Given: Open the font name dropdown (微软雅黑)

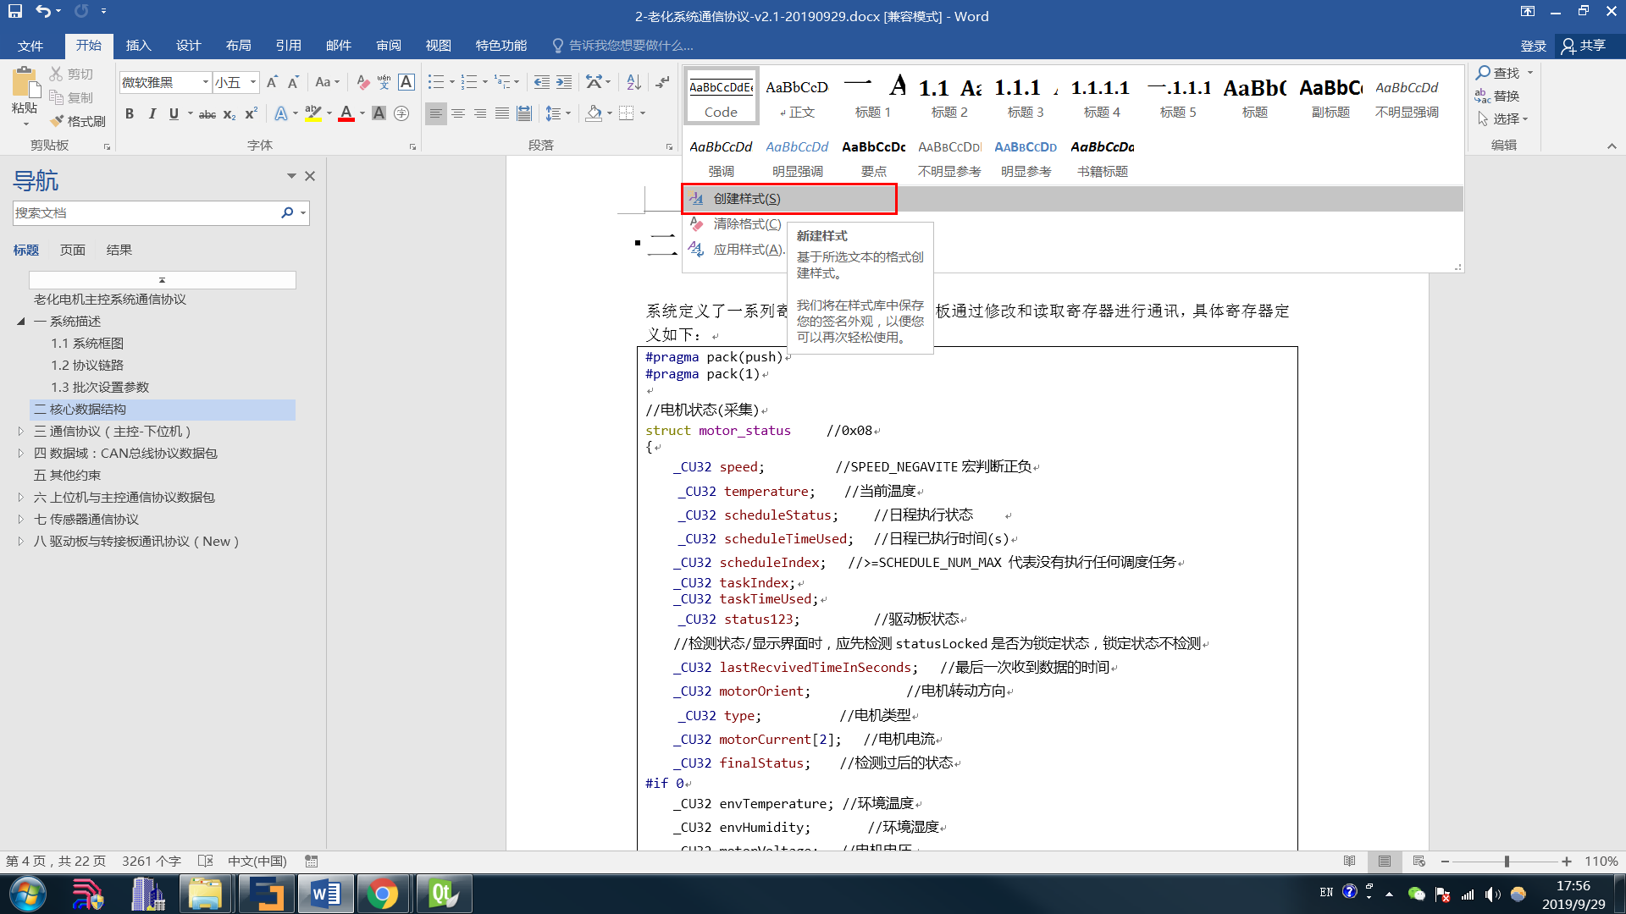Looking at the screenshot, I should tap(205, 82).
